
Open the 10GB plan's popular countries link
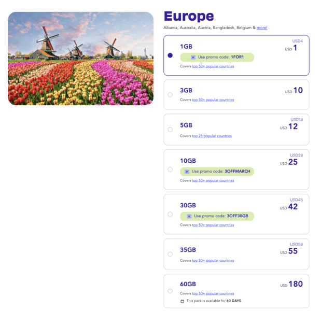[213, 180]
